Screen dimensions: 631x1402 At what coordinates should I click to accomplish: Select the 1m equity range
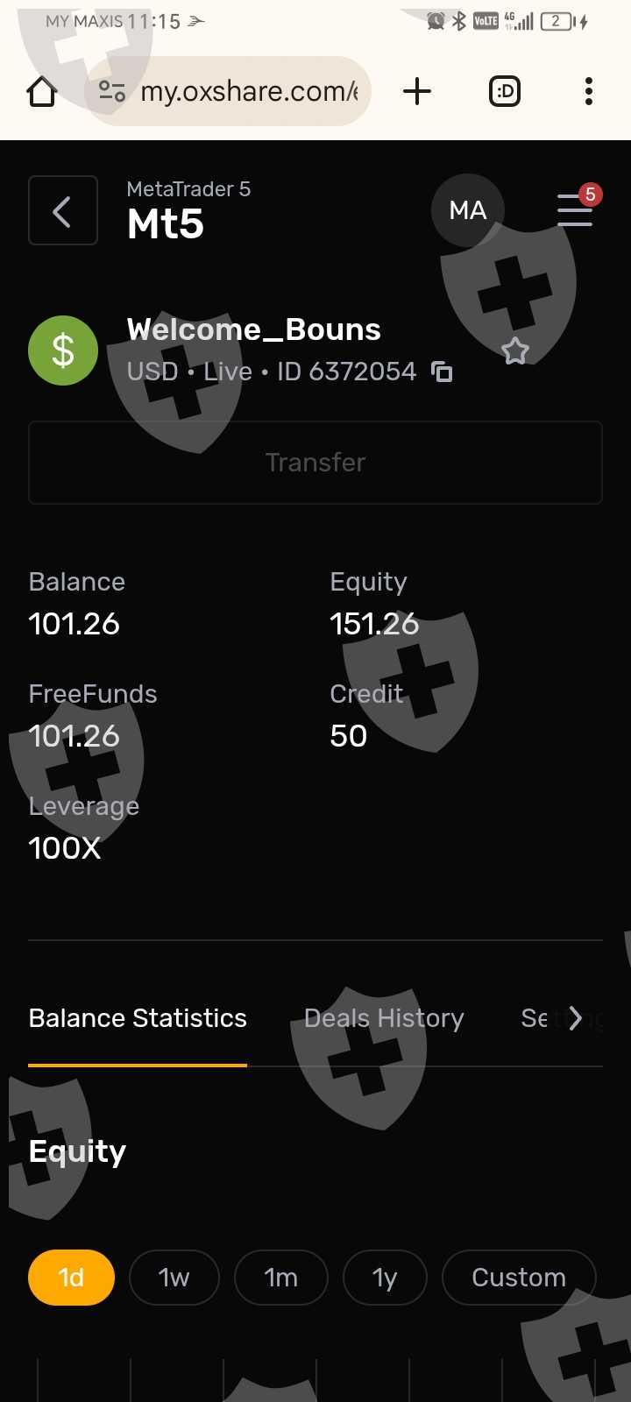[x=280, y=1278]
